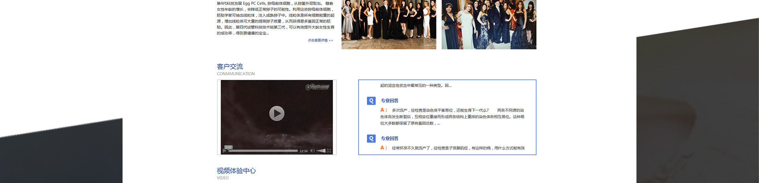Click the answer text starting with 多次流产
Viewport: 759px width, 183px height.
[x=452, y=117]
